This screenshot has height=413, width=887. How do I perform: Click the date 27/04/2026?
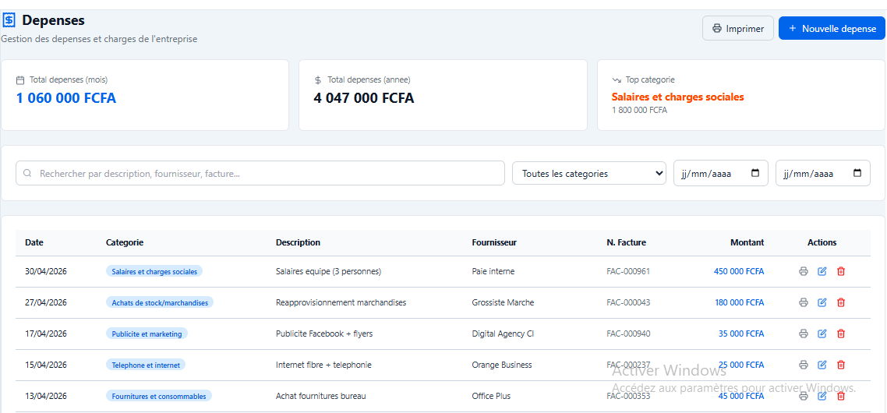pos(46,302)
